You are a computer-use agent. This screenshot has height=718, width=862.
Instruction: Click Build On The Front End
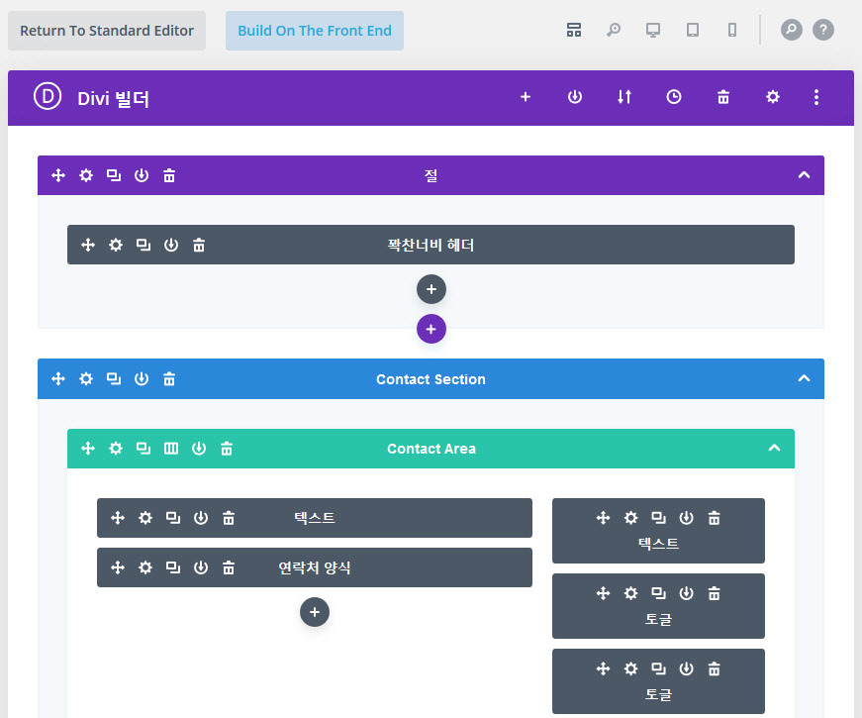315,31
